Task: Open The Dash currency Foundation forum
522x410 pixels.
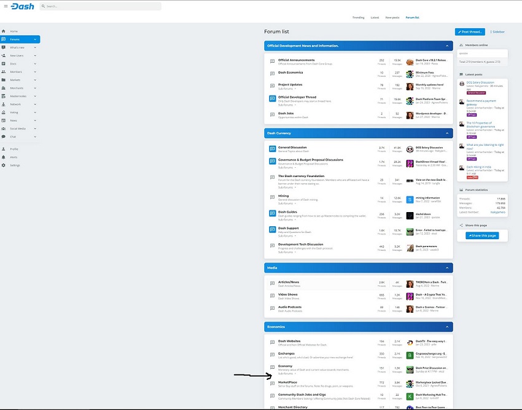Action: point(301,176)
